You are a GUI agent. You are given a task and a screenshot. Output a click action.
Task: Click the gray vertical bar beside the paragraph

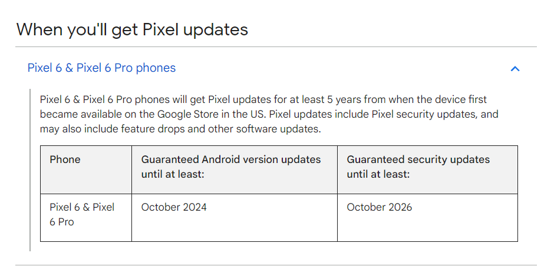pos(30,170)
